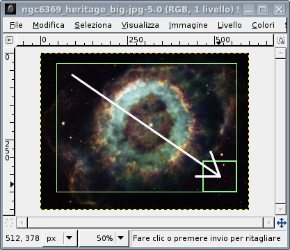Click the bottom-right crop handle square

(220, 176)
